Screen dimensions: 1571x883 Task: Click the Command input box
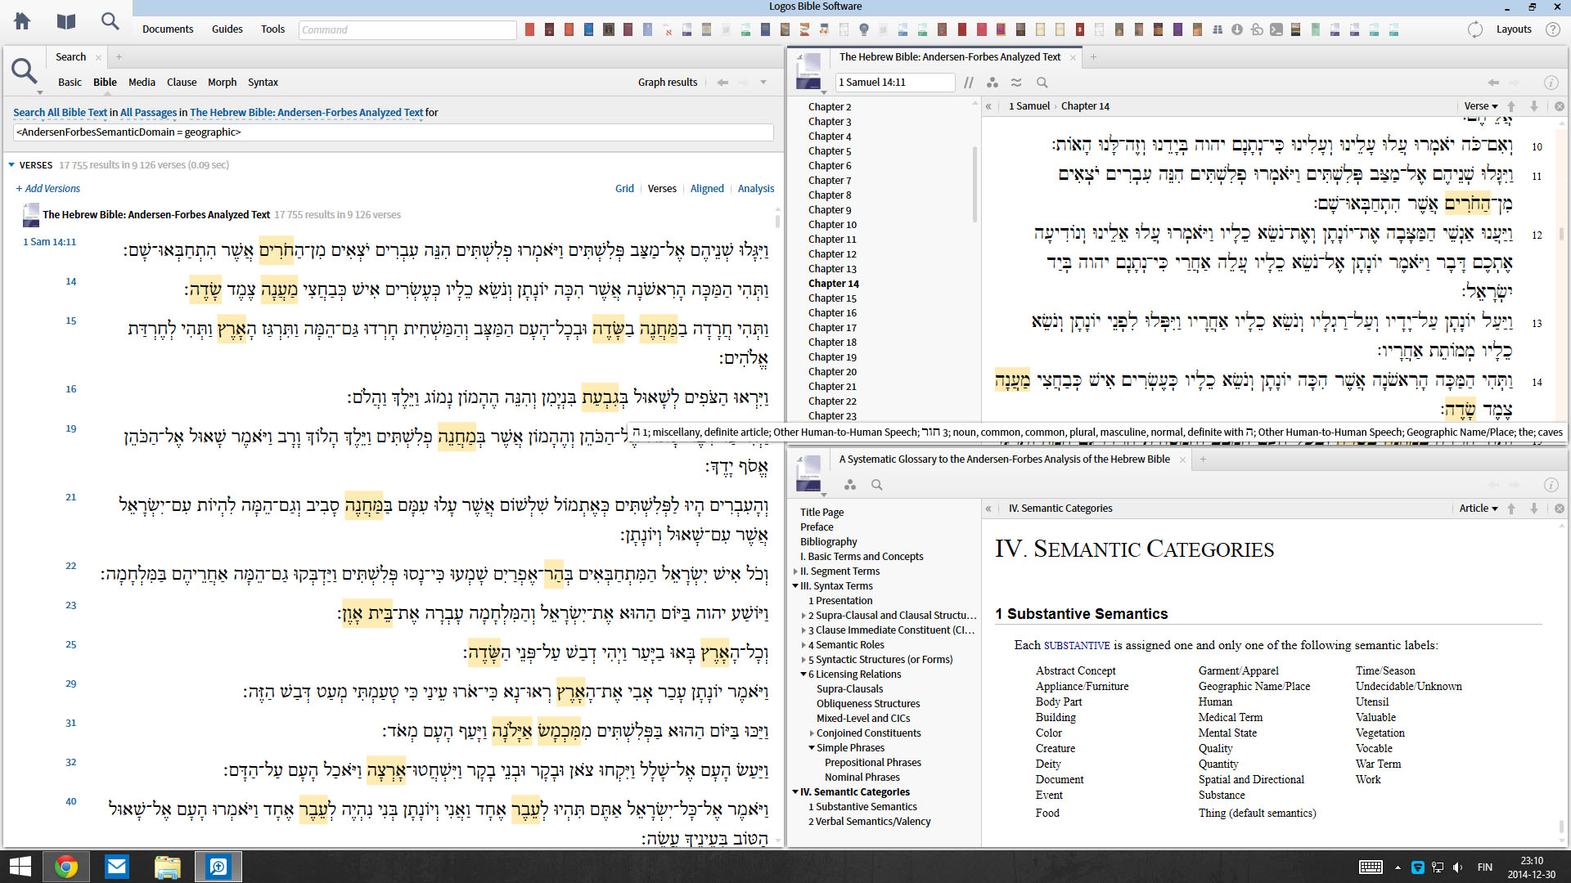coord(407,30)
